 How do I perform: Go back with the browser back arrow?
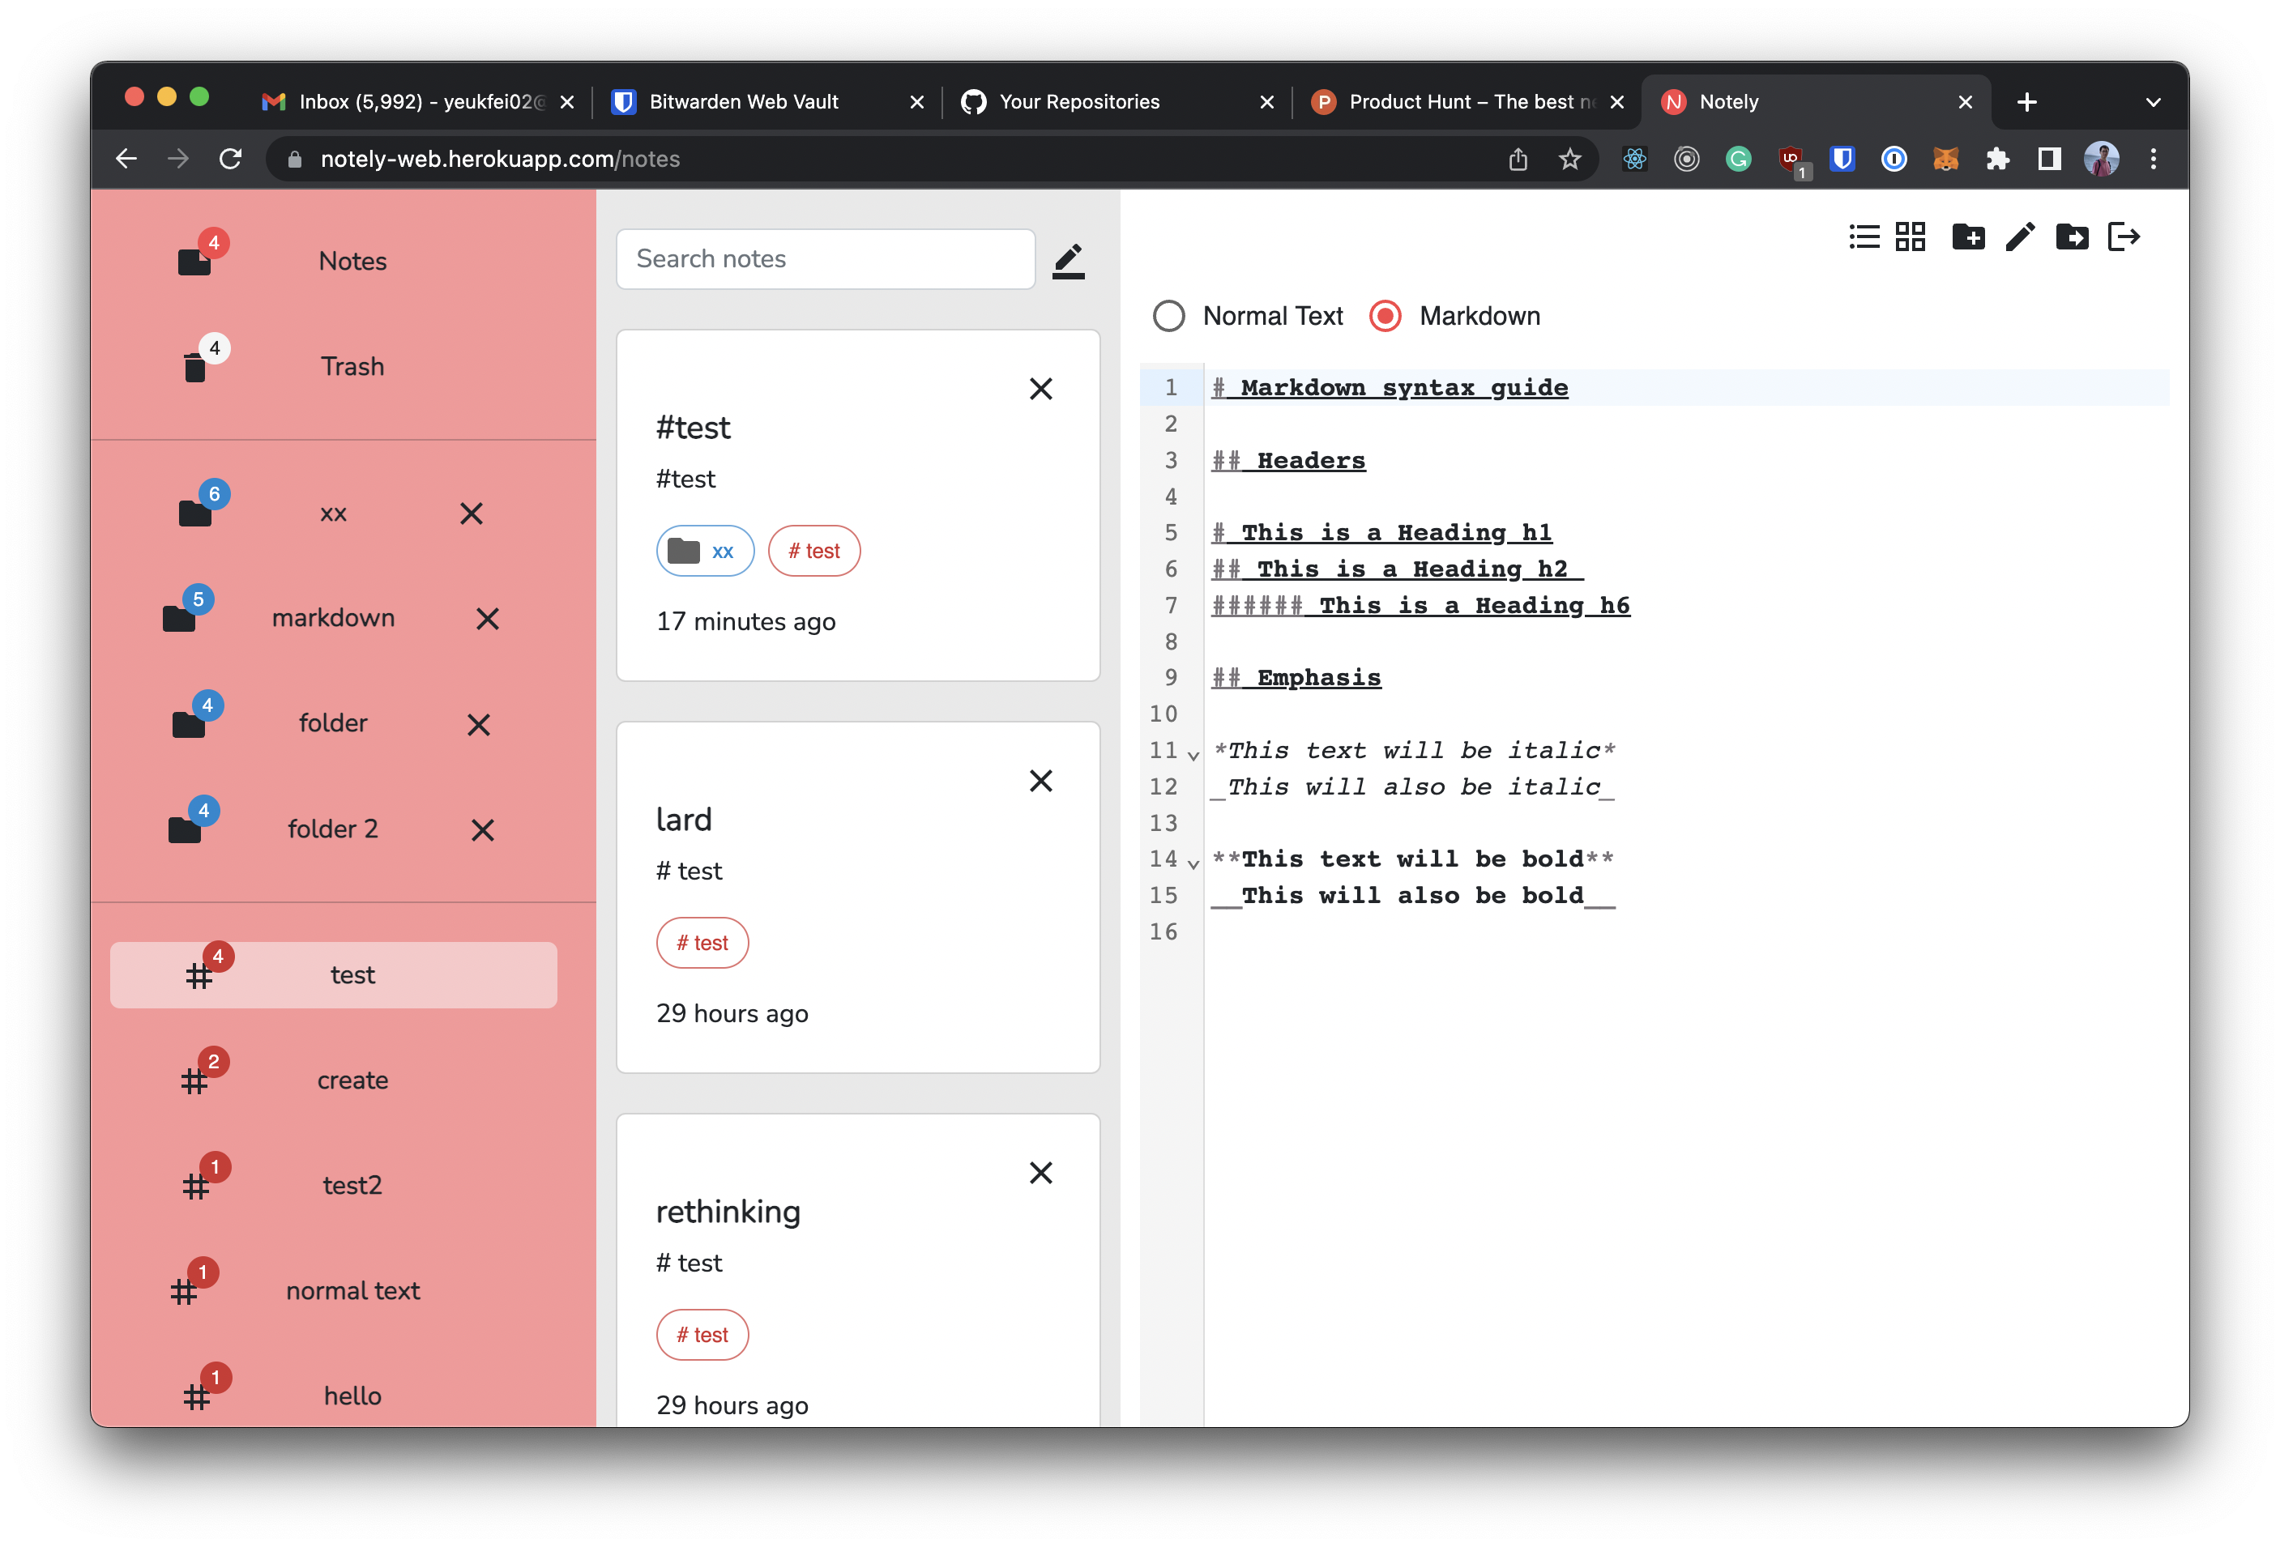(x=126, y=159)
